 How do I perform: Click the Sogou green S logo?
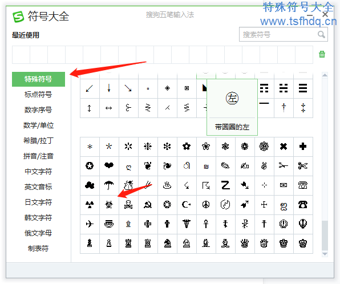pos(18,17)
